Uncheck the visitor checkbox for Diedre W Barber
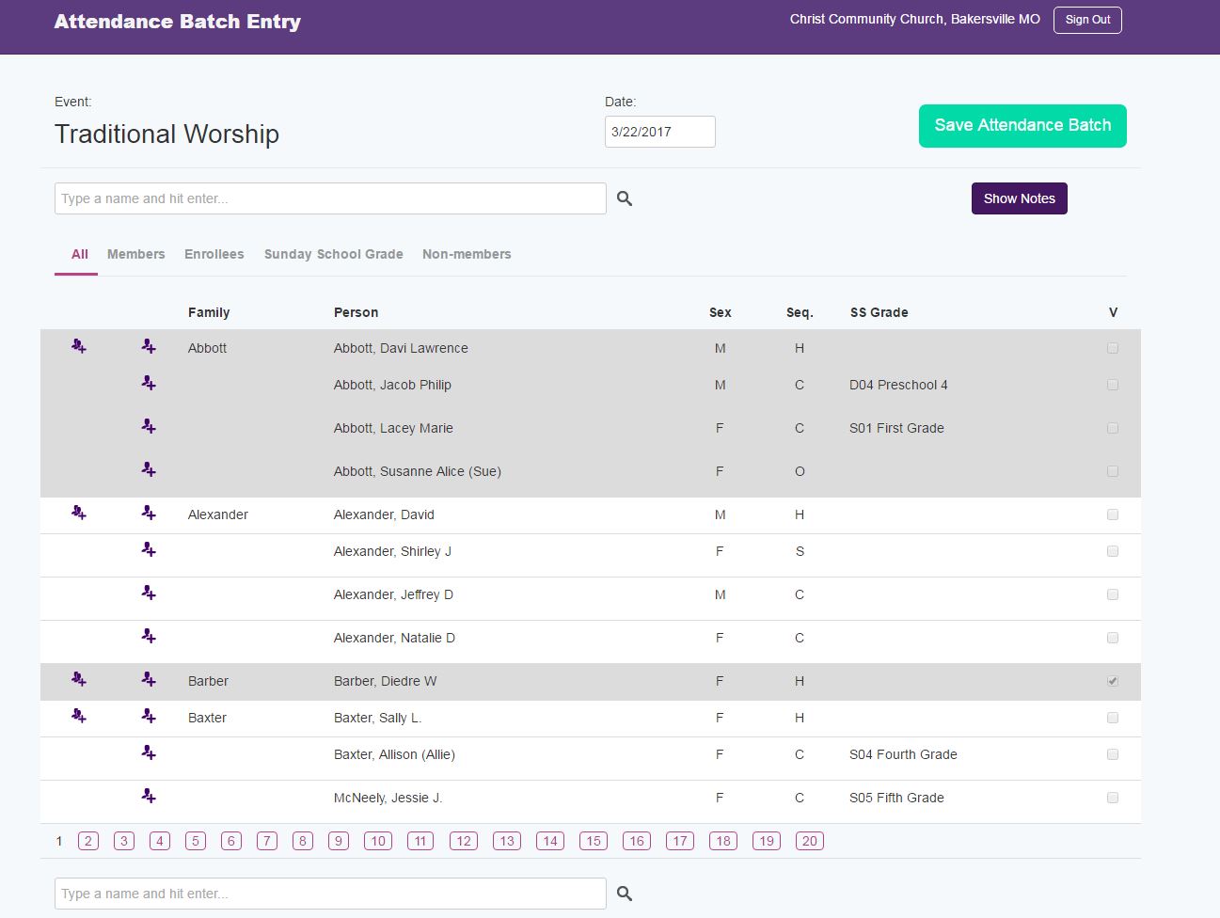The width and height of the screenshot is (1220, 918). 1113,681
